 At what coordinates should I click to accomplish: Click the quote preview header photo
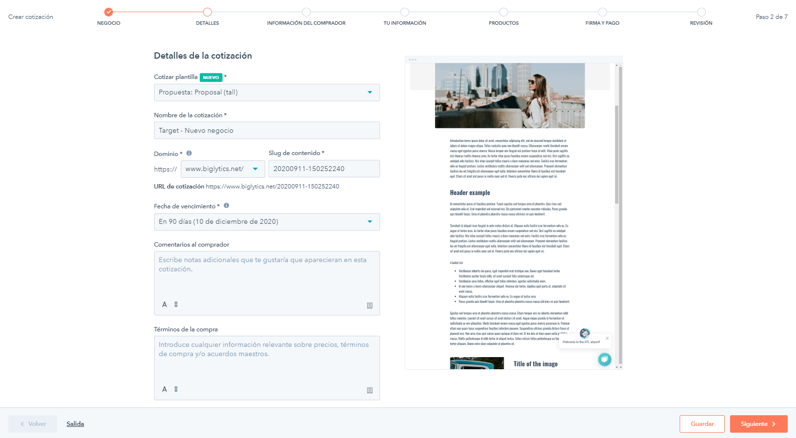[x=510, y=95]
